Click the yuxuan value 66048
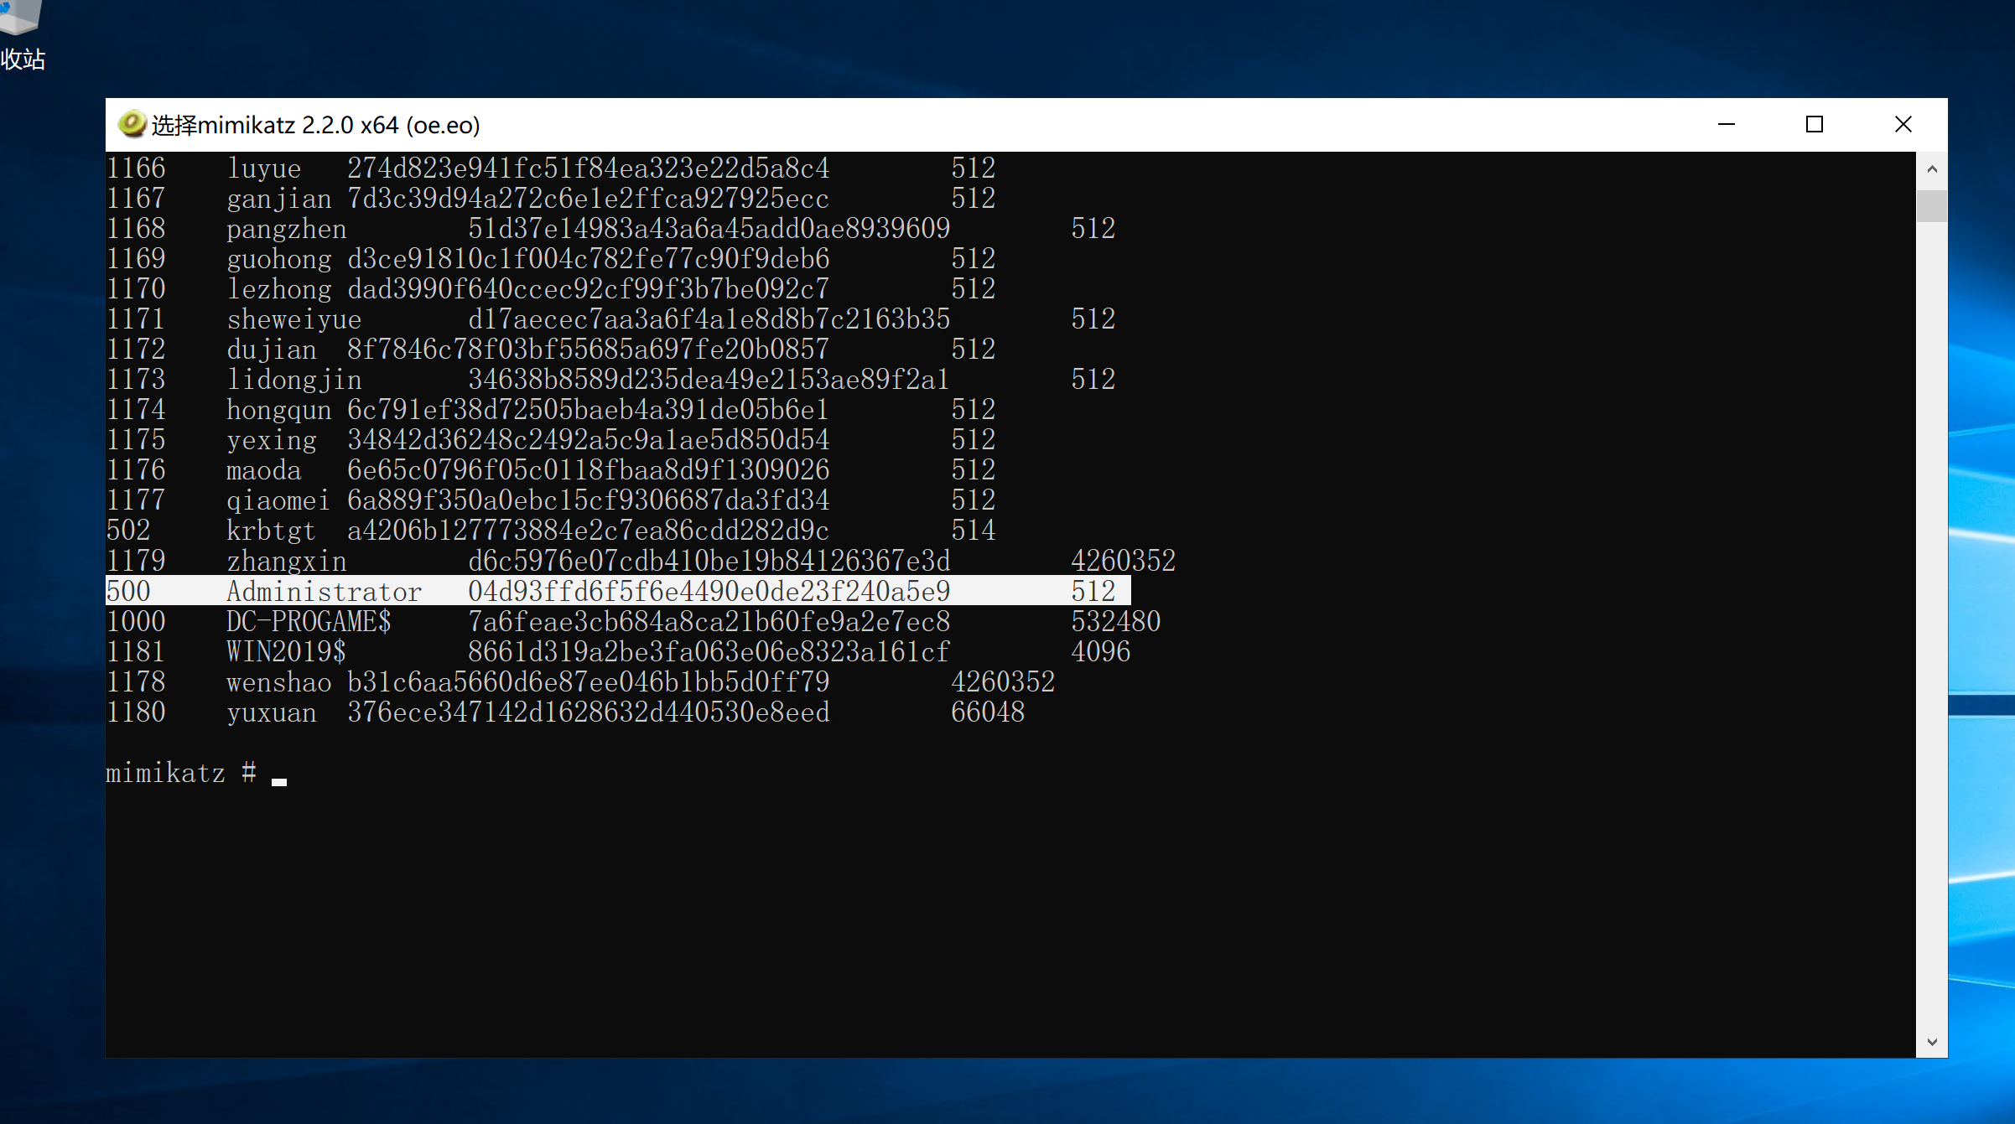Viewport: 2015px width, 1124px height. click(x=988, y=712)
